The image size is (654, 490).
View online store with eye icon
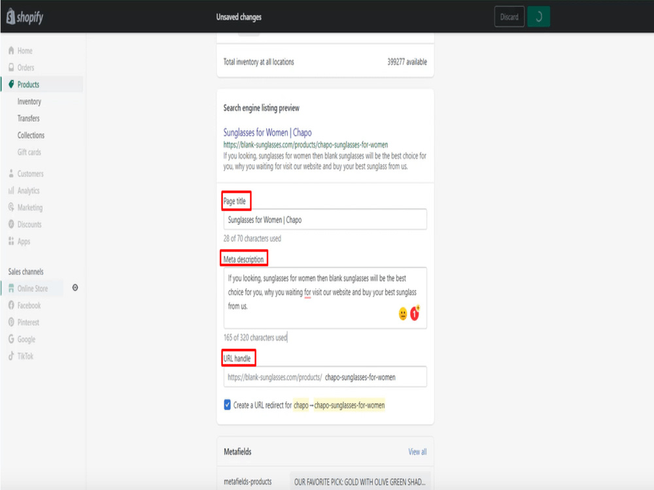point(75,287)
